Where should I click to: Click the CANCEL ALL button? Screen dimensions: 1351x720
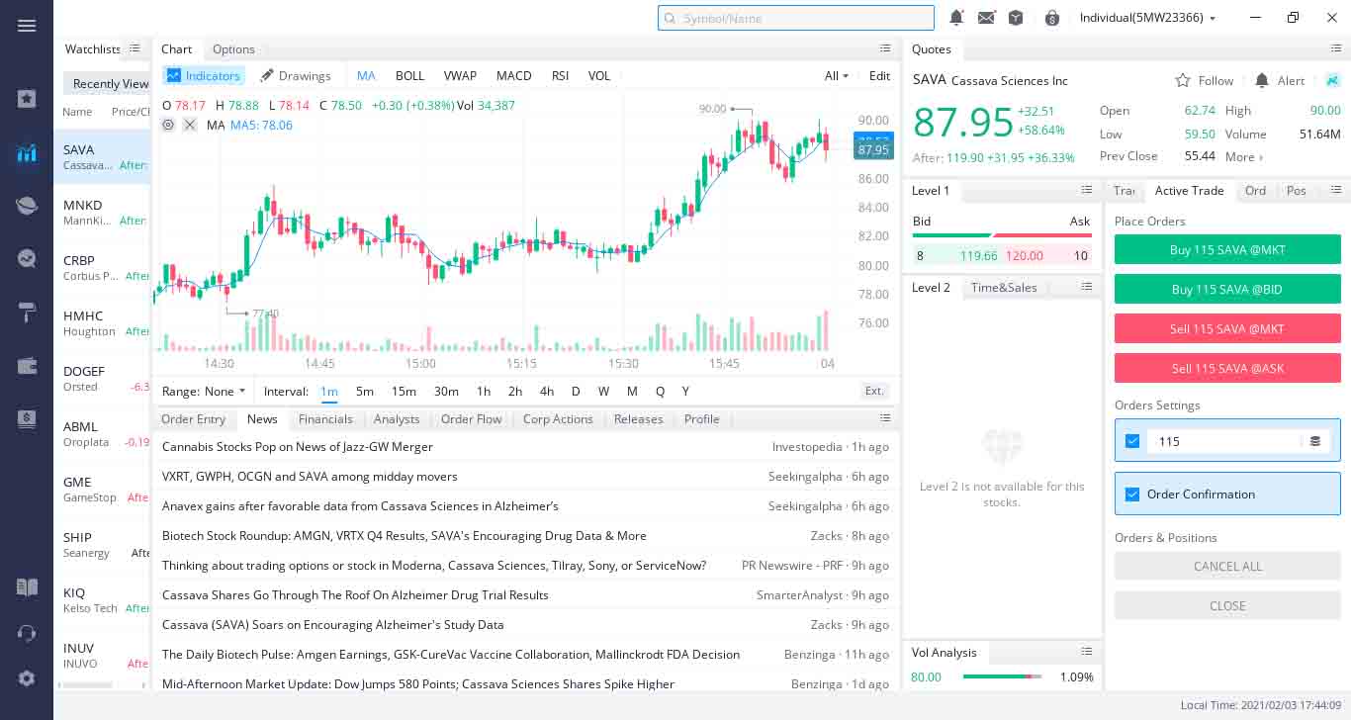coord(1227,566)
